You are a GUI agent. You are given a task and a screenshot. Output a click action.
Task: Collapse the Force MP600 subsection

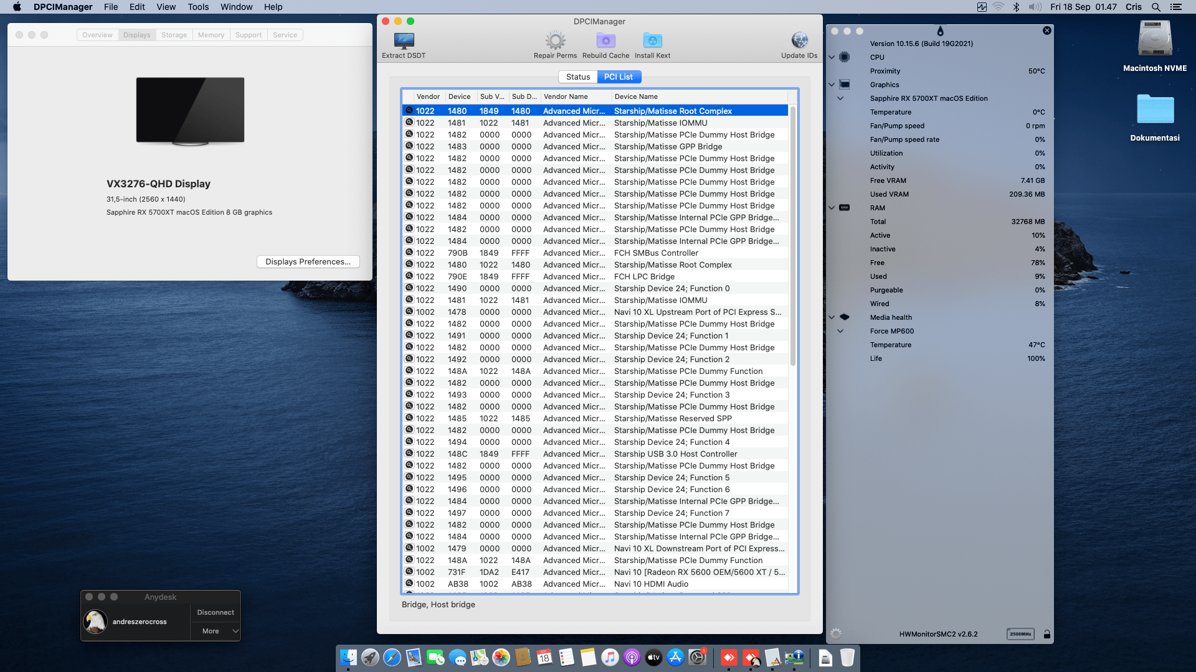840,331
